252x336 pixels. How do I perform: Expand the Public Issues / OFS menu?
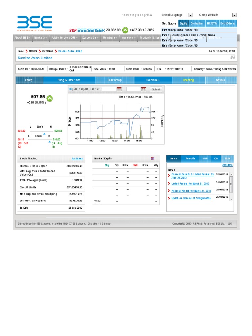click(x=65, y=38)
